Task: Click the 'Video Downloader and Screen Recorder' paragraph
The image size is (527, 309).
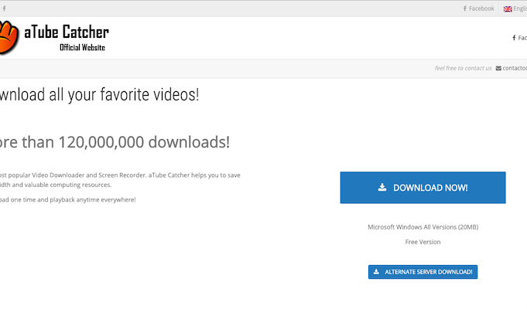Action: pos(120,180)
